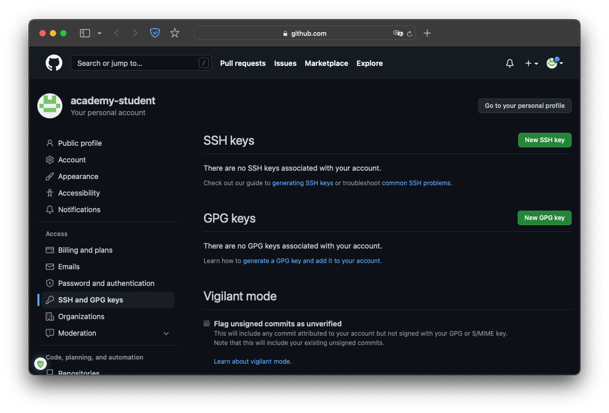
Task: Open Learn about vigilant mode link
Action: [x=252, y=361]
